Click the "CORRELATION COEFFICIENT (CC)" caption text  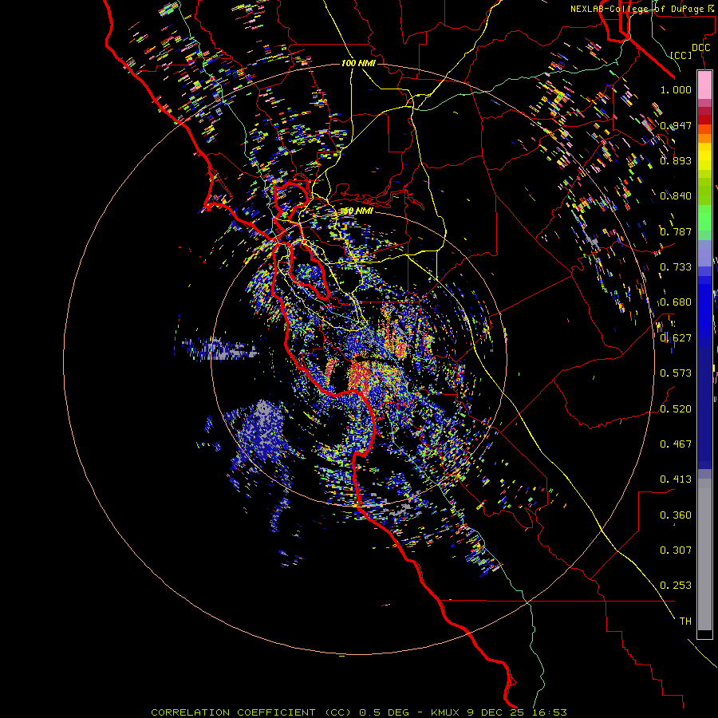pos(251,712)
